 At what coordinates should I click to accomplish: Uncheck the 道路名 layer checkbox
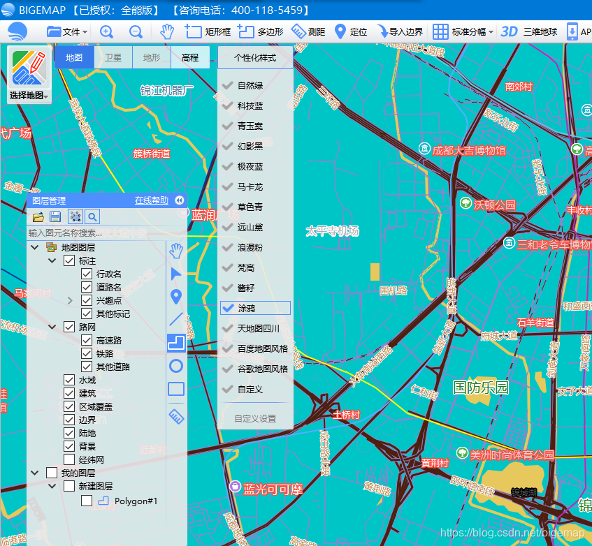tap(87, 287)
